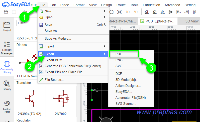Open the Project sidebar panel
The height and width of the screenshot is (122, 200).
pos(7,27)
